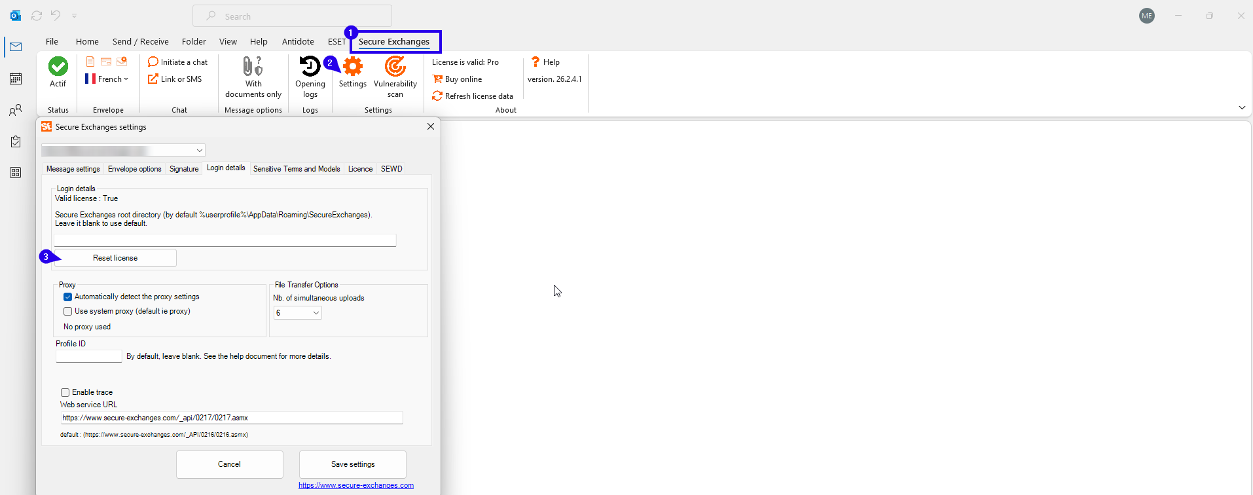This screenshot has height=495, width=1253.
Task: Run the Vulnerability scan
Action: coord(395,77)
